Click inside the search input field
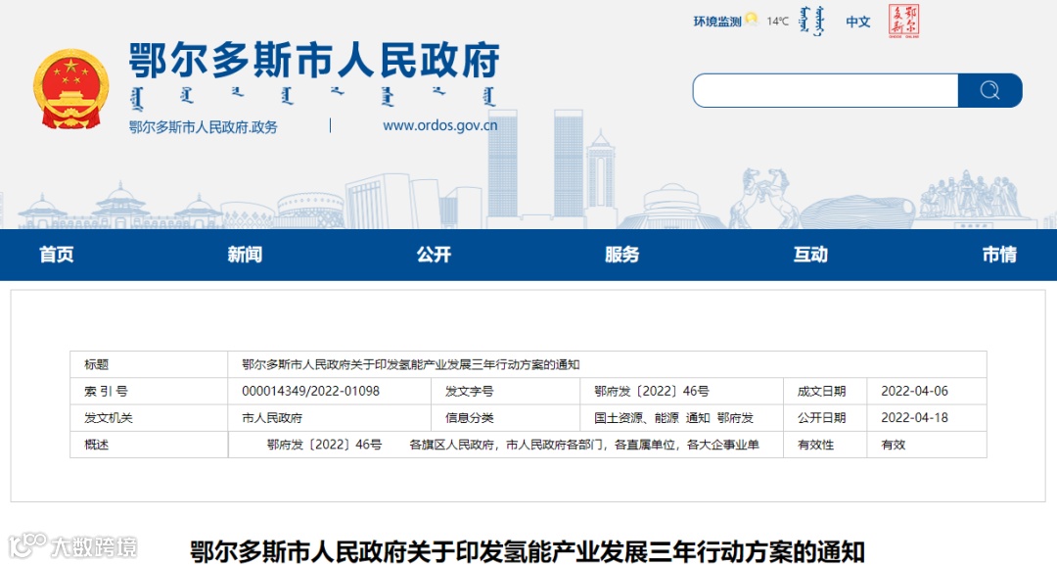The height and width of the screenshot is (566, 1057). (x=825, y=90)
